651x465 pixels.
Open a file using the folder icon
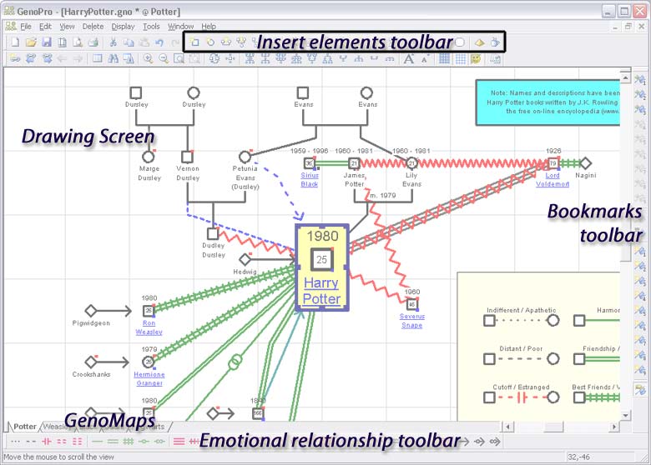coord(31,42)
